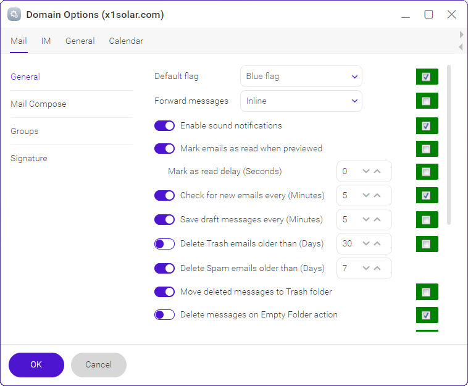Click the left arrow beside the tab strip
This screenshot has height=386, width=468.
(461, 47)
